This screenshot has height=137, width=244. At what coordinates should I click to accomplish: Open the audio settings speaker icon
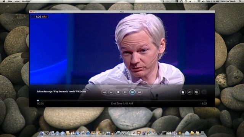tap(190, 92)
